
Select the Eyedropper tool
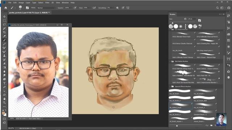coord(4,36)
